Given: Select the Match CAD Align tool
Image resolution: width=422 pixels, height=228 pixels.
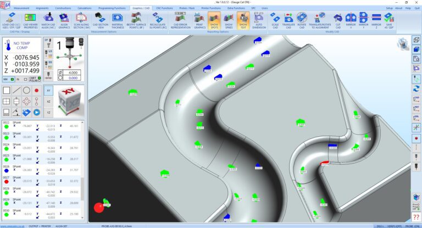Looking at the screenshot, I should pyautogui.click(x=48, y=21).
